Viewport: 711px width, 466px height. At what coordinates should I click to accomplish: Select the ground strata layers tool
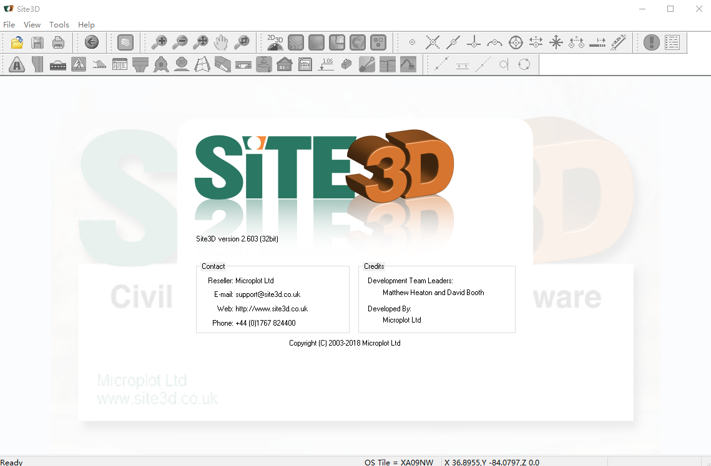(x=387, y=65)
